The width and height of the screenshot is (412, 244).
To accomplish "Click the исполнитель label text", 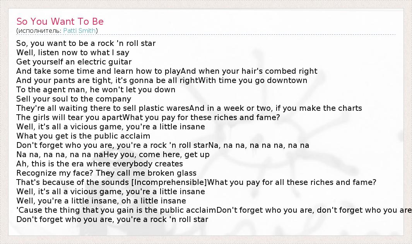I will click(x=39, y=31).
